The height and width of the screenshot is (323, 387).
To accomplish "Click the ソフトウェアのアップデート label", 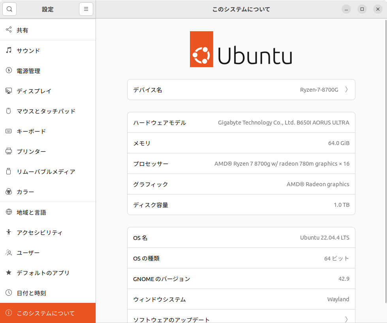I will 171,320.
